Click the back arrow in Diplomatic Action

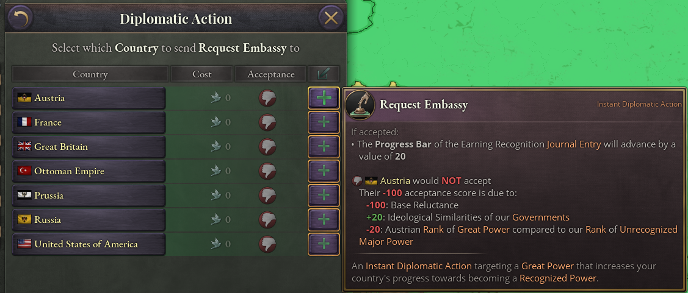(20, 18)
